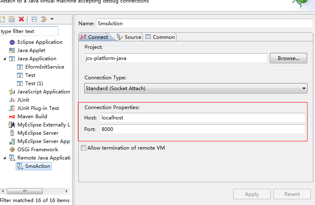Click the type filter text field
Screen dimensions: 315x205
pyautogui.click(x=29, y=31)
